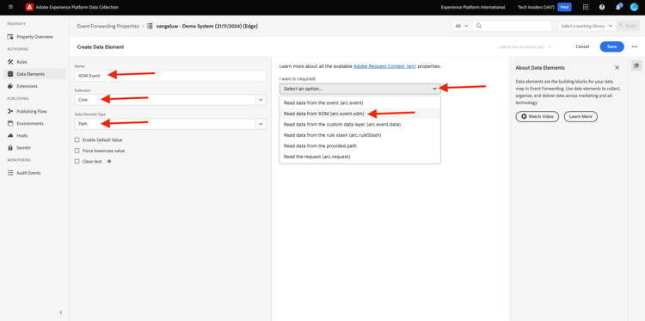645x321 pixels.
Task: Click the Audit Events list icon
Action: [x=10, y=173]
